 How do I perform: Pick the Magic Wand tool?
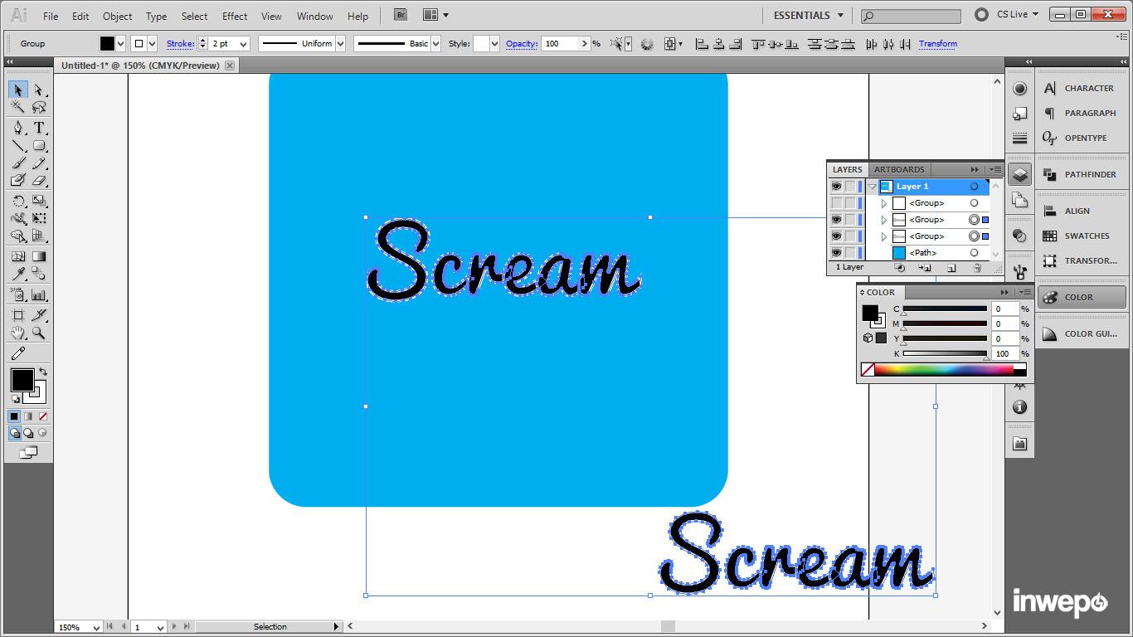(x=18, y=108)
